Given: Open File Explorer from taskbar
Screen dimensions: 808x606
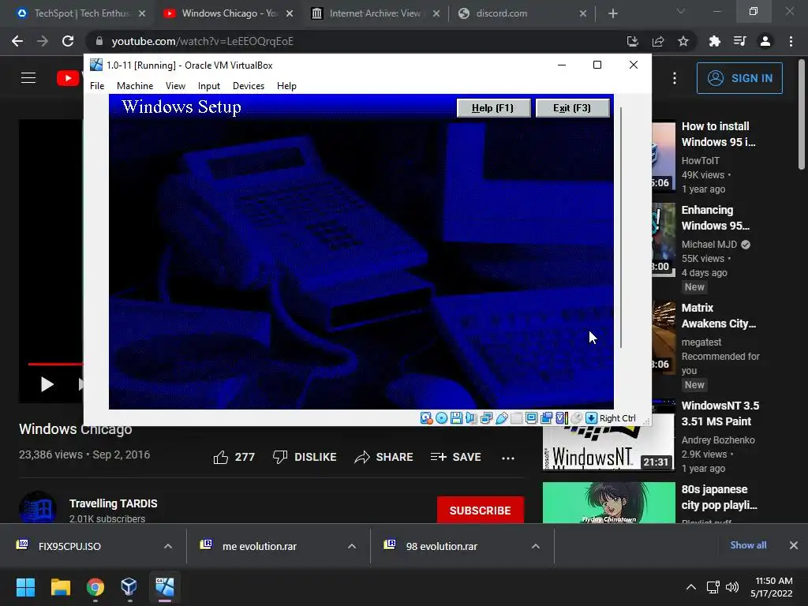Looking at the screenshot, I should coord(60,587).
